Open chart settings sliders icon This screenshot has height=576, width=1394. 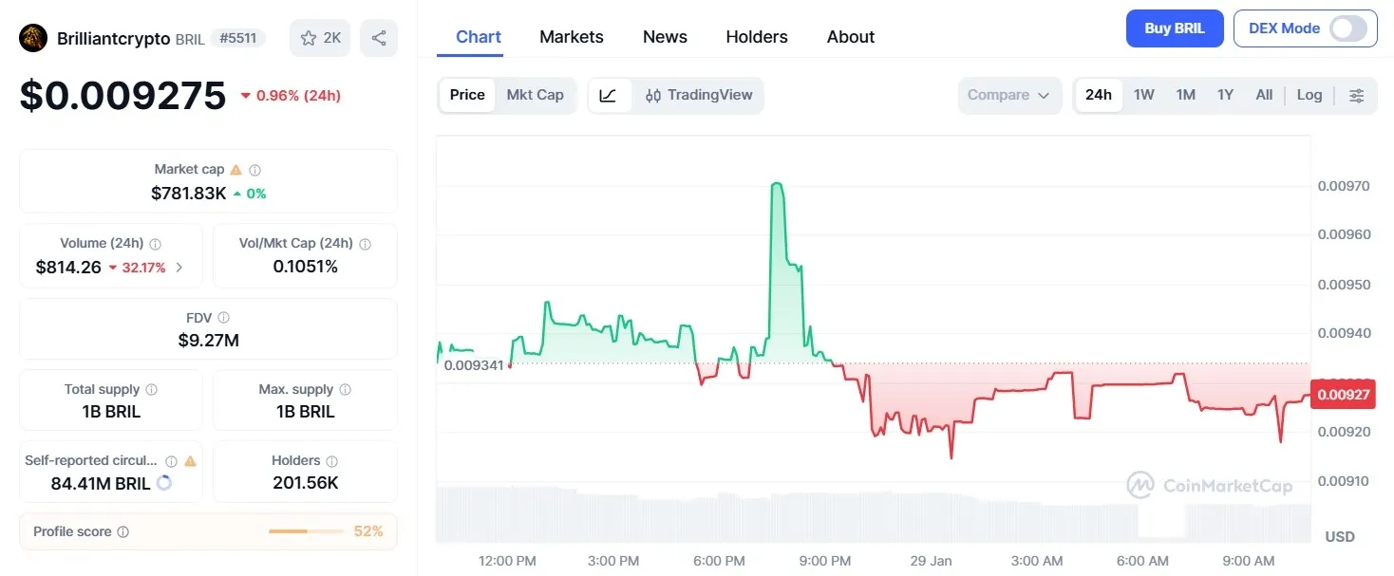coord(1356,95)
